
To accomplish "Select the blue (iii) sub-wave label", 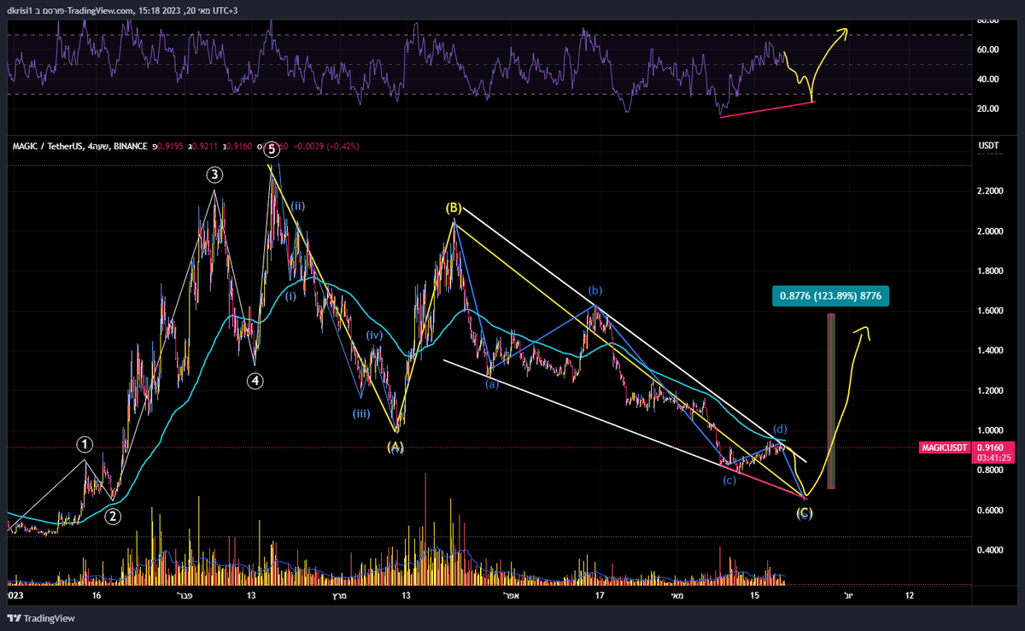I will (x=360, y=413).
